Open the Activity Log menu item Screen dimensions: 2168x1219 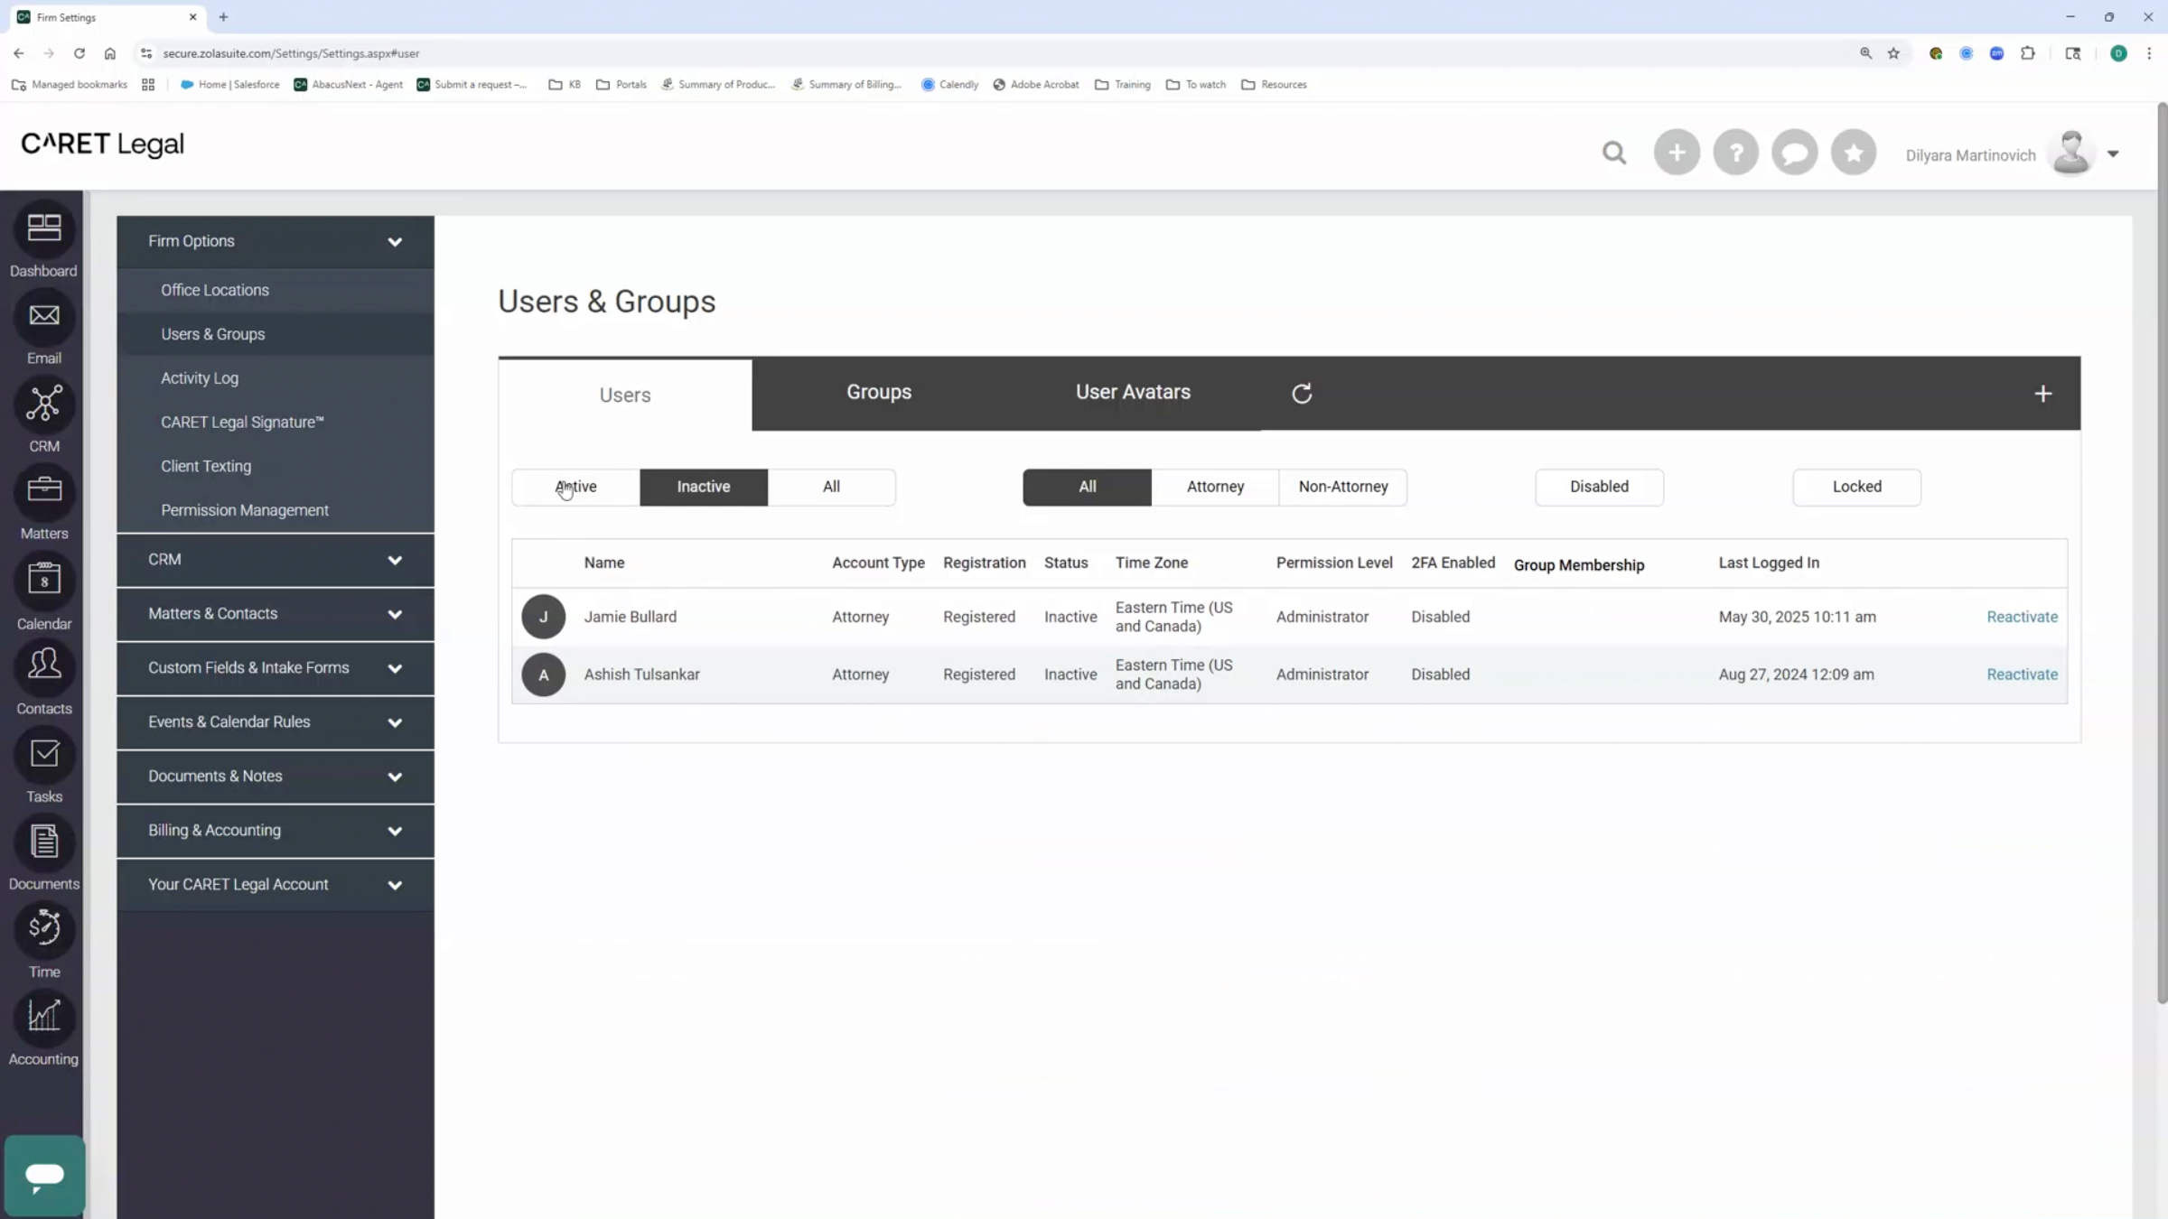[276, 378]
